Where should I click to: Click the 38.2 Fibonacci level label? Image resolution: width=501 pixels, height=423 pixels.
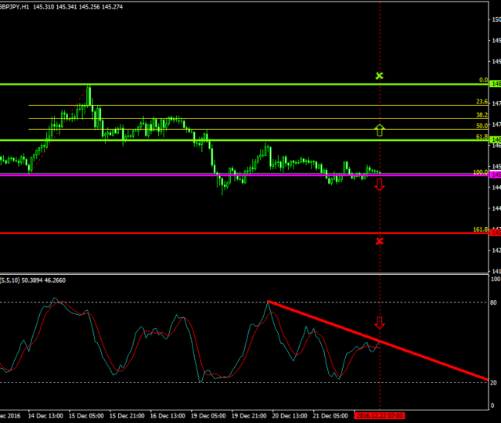(481, 114)
